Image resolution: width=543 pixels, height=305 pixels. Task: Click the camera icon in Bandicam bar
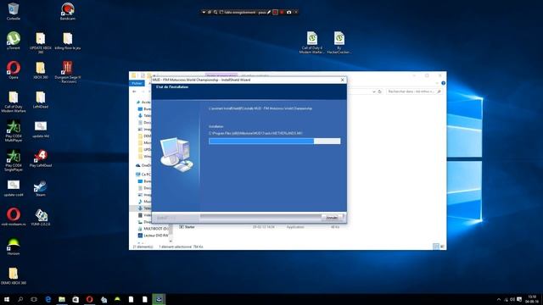click(288, 12)
